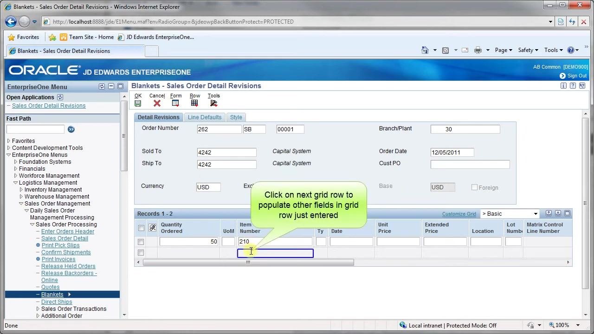Viewport: 594px width, 334px height.
Task: Click the question mark Help icon
Action: click(x=573, y=86)
